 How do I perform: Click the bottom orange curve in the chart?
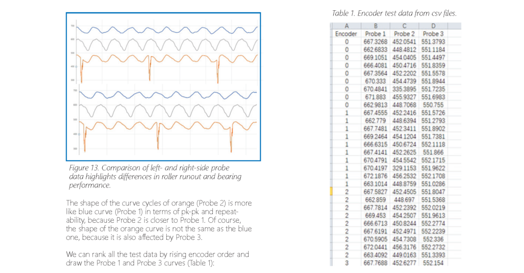coord(169,126)
